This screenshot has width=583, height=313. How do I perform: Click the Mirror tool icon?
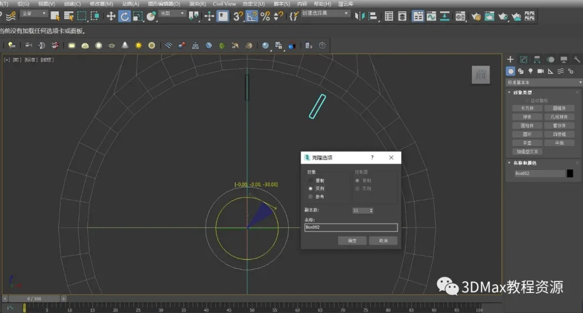click(x=359, y=16)
